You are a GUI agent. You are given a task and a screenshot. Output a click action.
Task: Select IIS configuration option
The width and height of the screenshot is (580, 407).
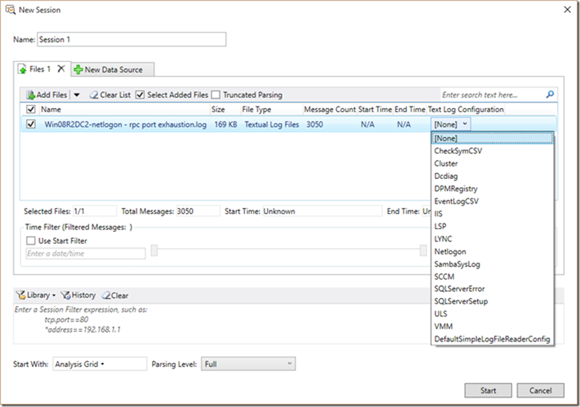pyautogui.click(x=493, y=214)
